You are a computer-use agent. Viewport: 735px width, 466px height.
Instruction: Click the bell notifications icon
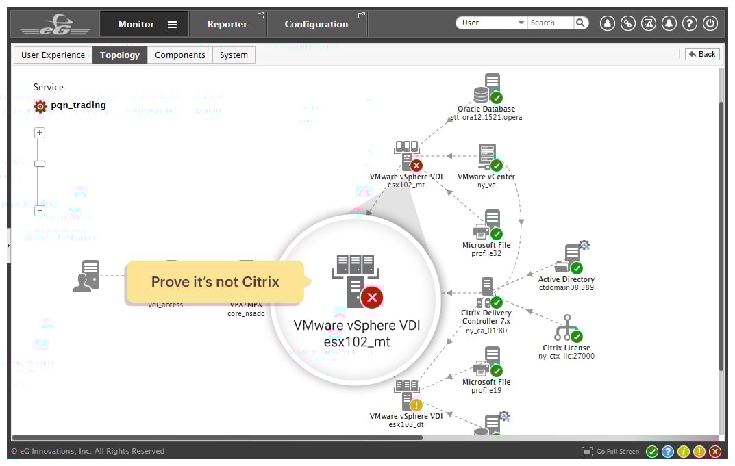[669, 23]
